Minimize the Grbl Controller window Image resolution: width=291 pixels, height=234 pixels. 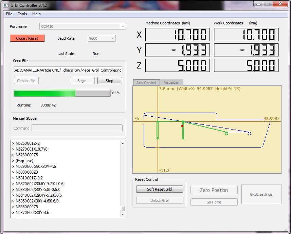pos(259,4)
